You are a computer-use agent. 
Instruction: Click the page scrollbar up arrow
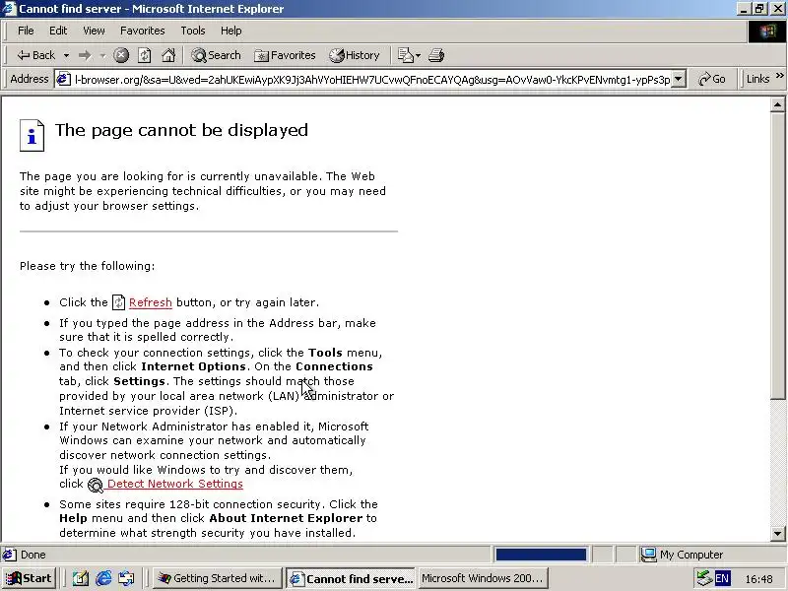(777, 104)
